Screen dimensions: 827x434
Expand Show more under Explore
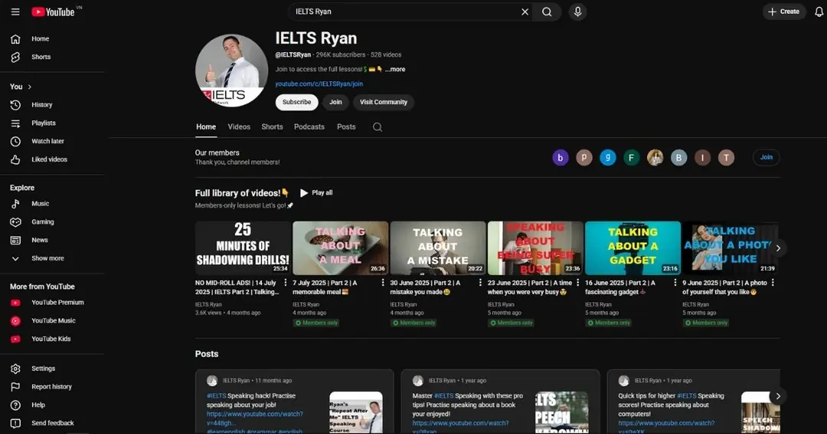pyautogui.click(x=47, y=259)
